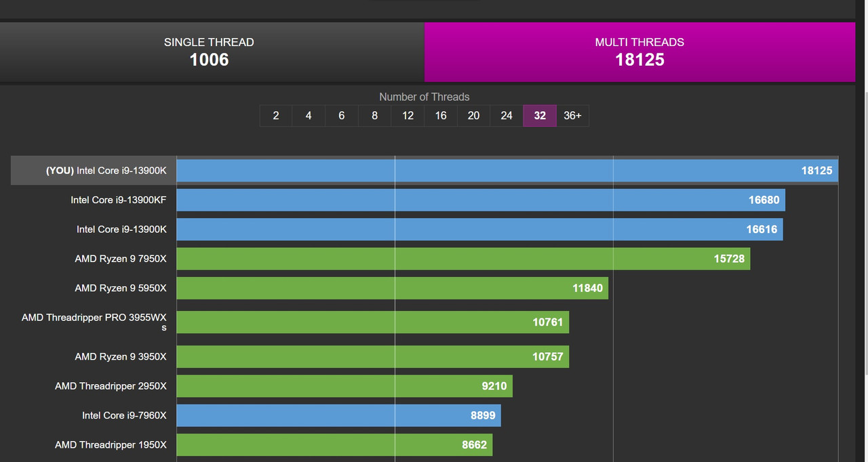The width and height of the screenshot is (868, 462).
Task: Click the AMD Ryzen 9 5950X label
Action: point(121,288)
